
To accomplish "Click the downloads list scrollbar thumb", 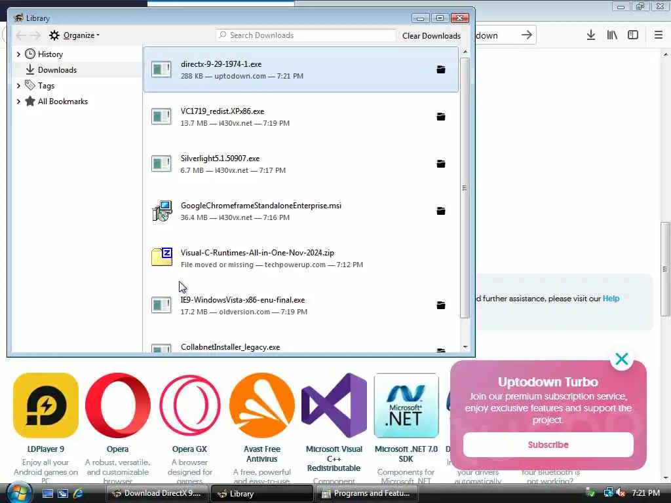I will point(465,187).
